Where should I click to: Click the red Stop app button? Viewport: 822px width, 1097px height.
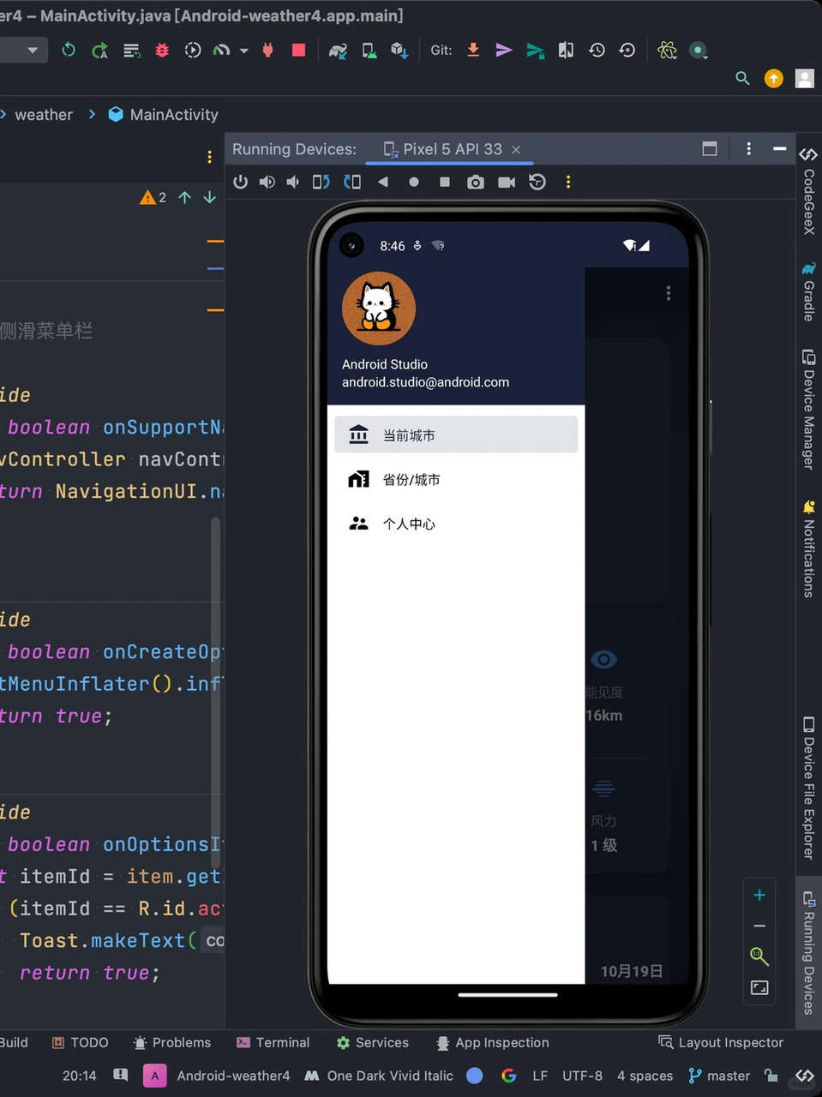[298, 50]
